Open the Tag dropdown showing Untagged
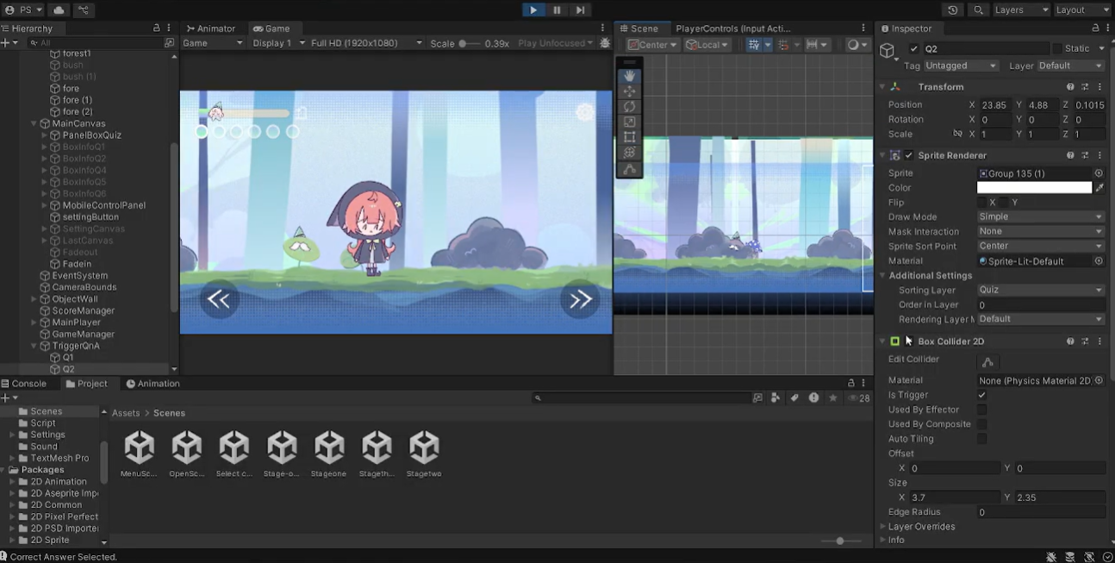 coord(961,66)
